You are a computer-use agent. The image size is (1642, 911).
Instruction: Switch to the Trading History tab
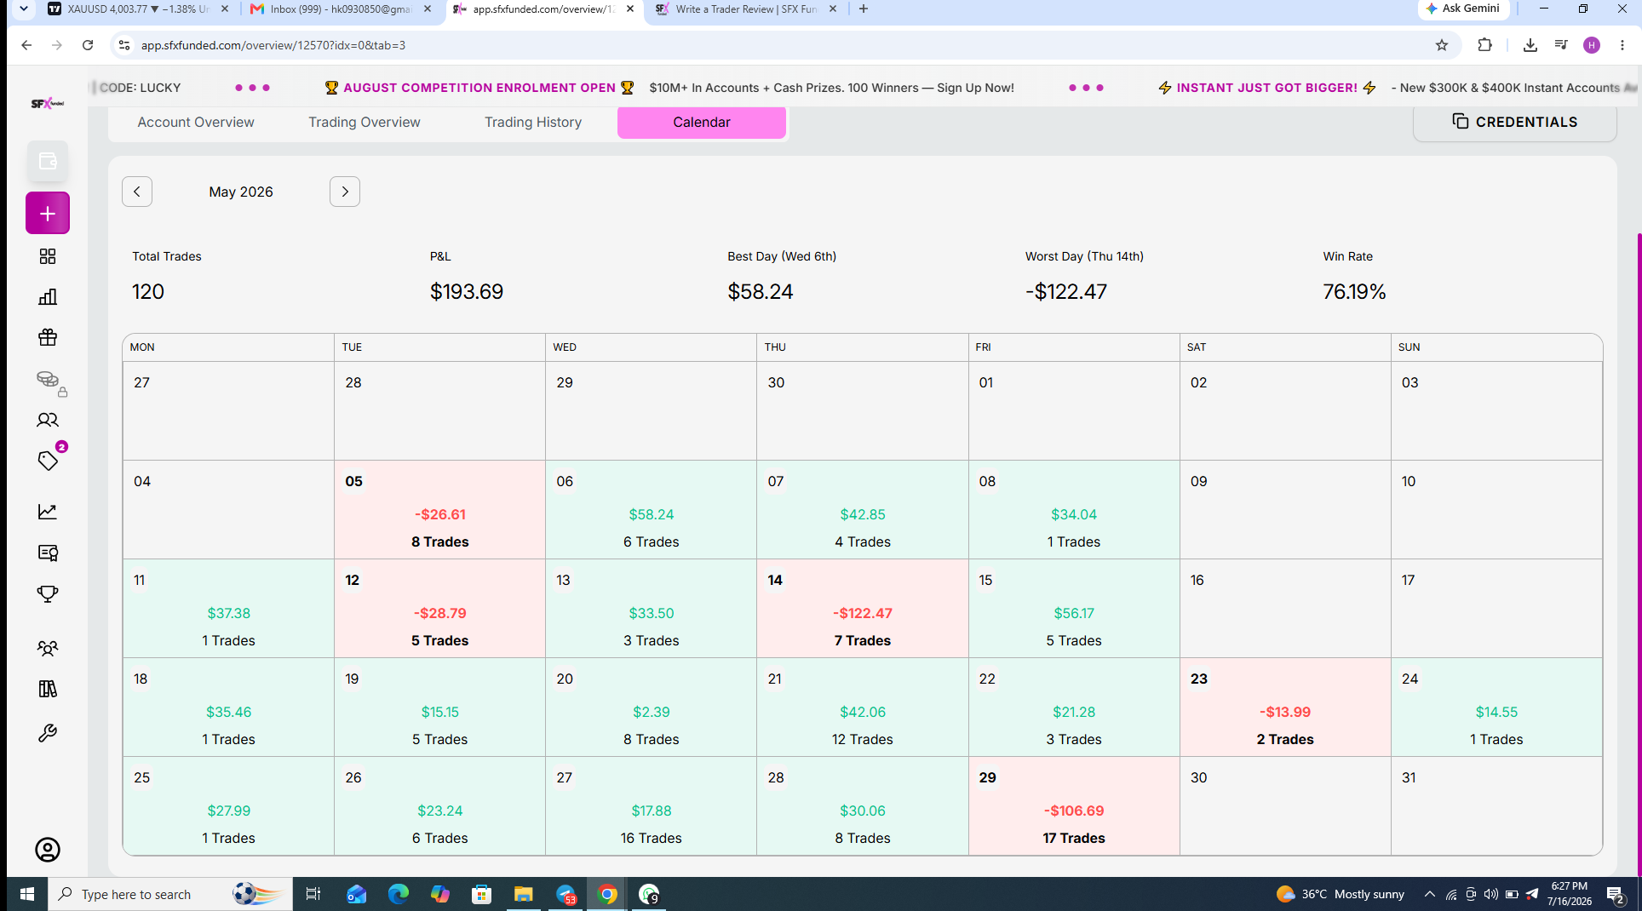click(533, 122)
